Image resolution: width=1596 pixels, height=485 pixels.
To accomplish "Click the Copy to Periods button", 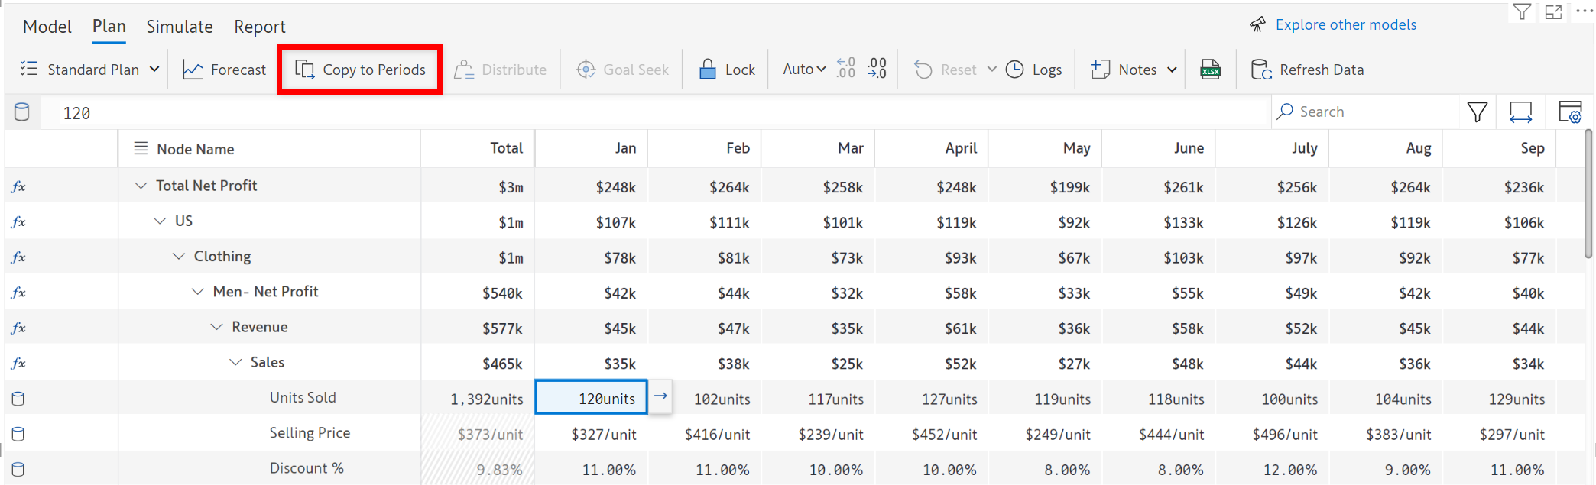I will pyautogui.click(x=359, y=70).
